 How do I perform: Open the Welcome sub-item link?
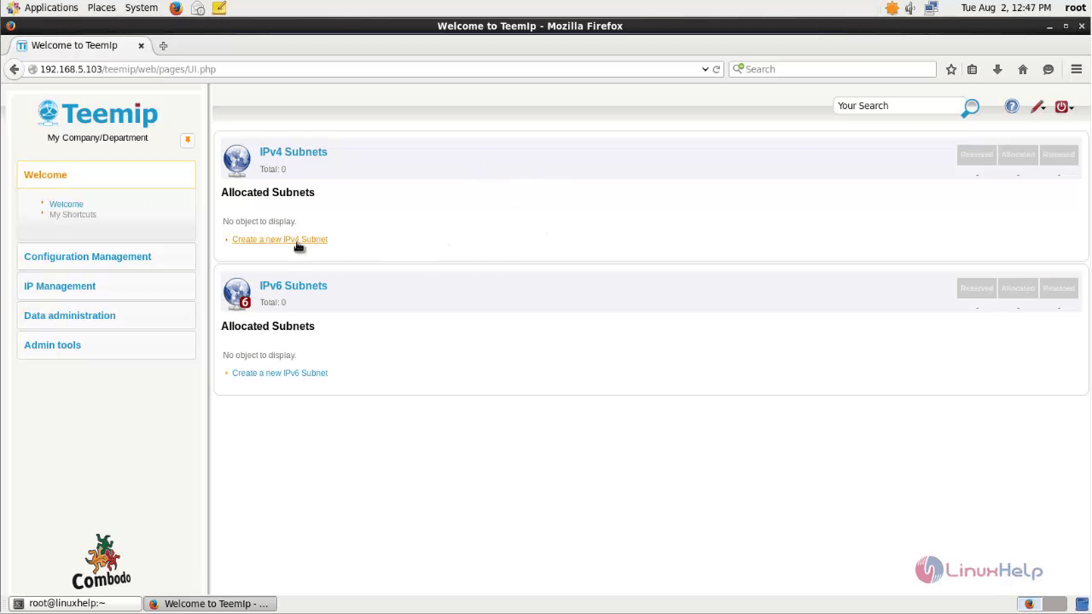pyautogui.click(x=67, y=205)
